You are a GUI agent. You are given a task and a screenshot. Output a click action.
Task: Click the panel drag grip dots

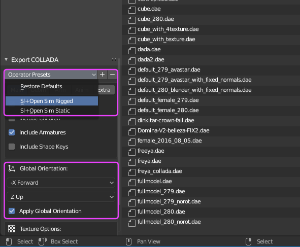(115, 60)
